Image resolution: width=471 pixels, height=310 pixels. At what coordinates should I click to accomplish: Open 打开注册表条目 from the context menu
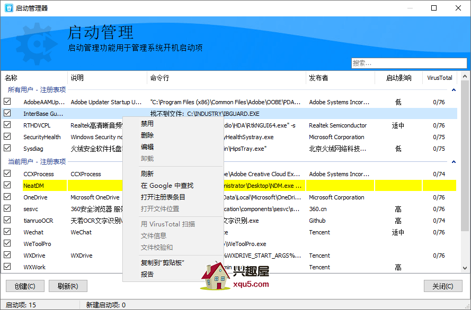(x=163, y=197)
